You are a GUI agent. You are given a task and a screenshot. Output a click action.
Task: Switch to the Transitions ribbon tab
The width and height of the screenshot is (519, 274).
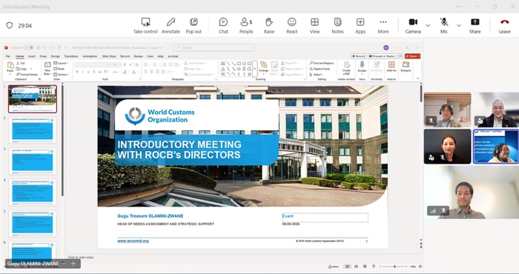71,56
